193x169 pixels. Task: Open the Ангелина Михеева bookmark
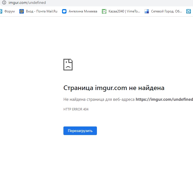(x=83, y=11)
